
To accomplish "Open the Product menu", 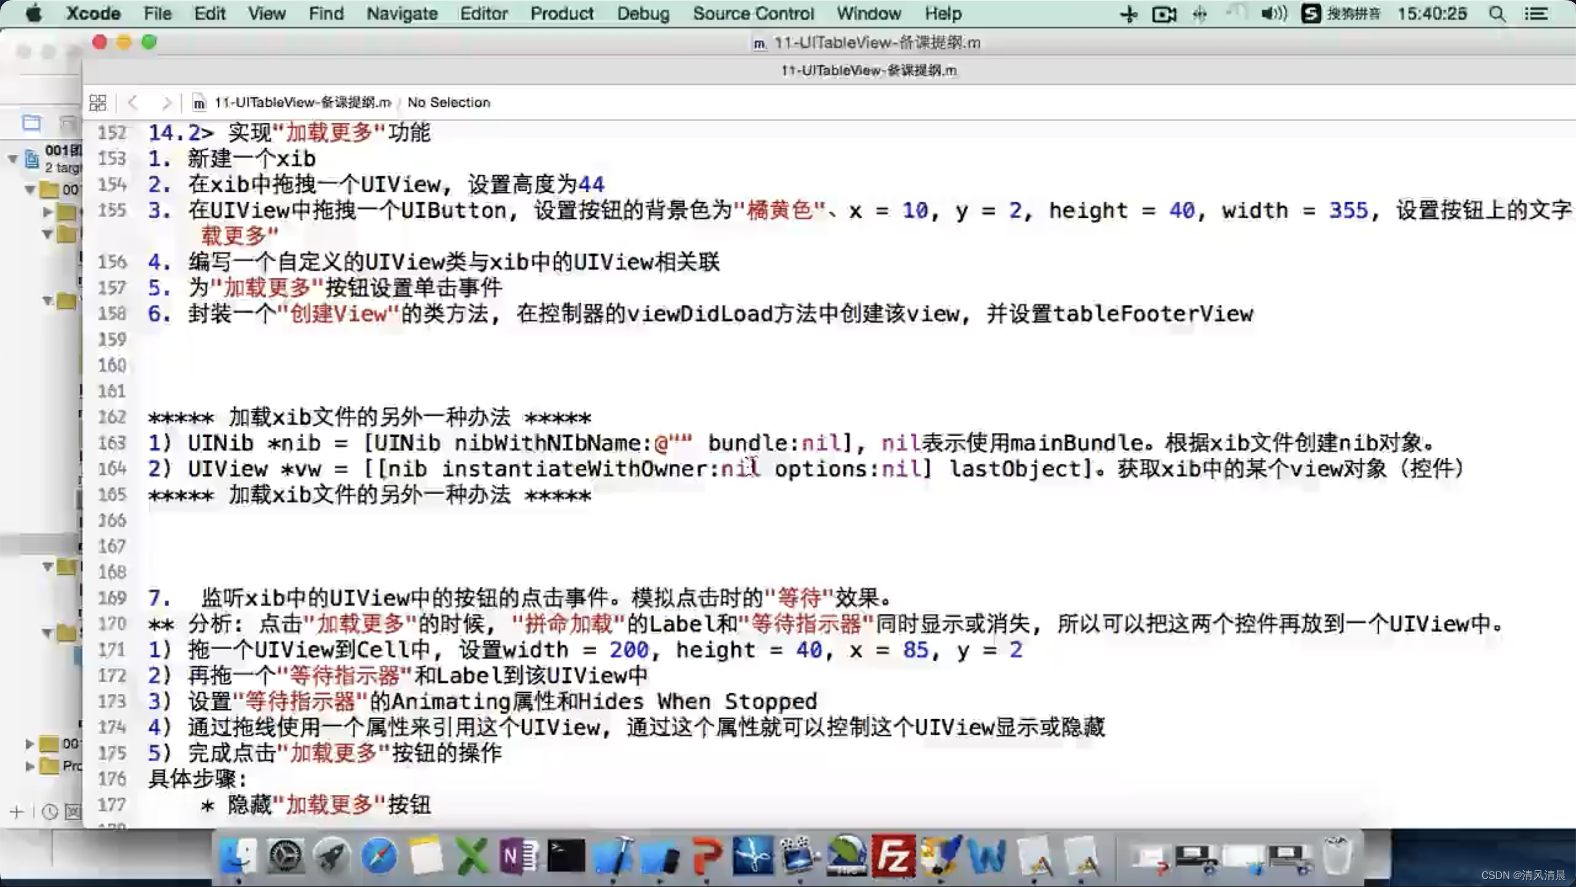I will (x=562, y=13).
